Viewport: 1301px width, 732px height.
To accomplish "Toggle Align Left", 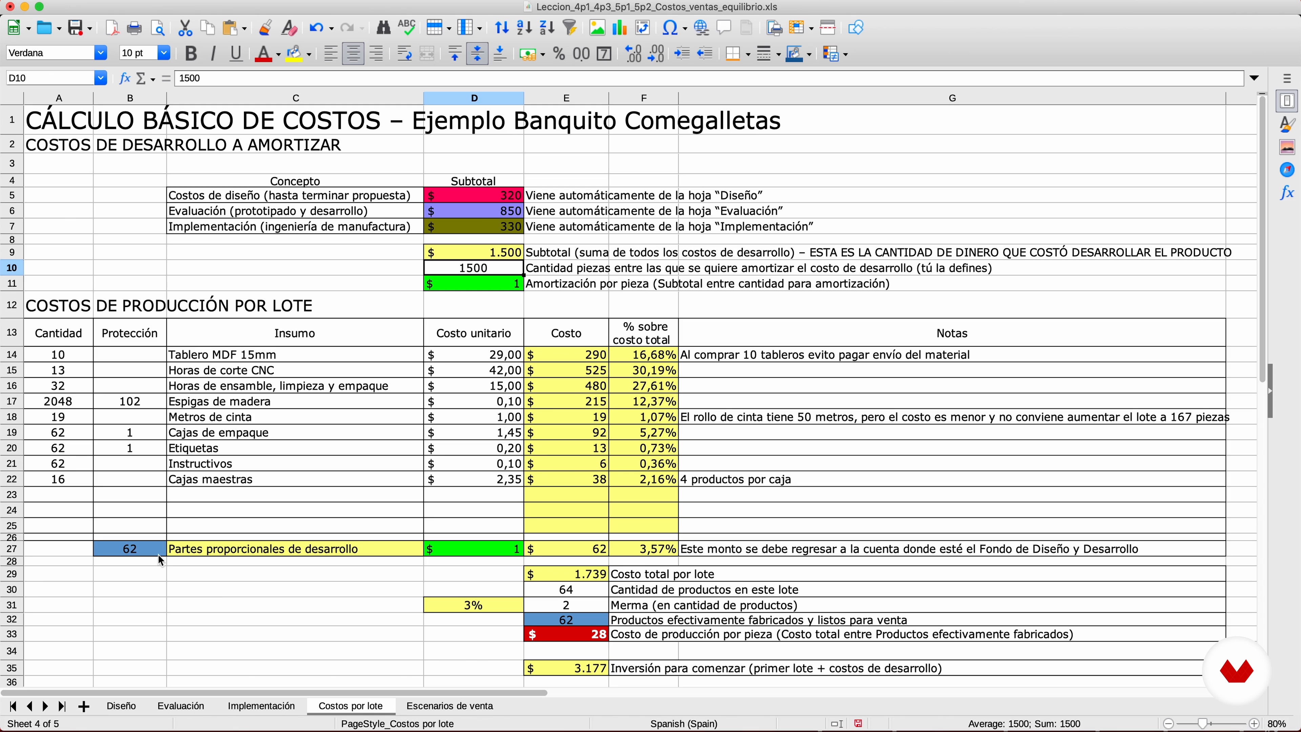I will [331, 54].
